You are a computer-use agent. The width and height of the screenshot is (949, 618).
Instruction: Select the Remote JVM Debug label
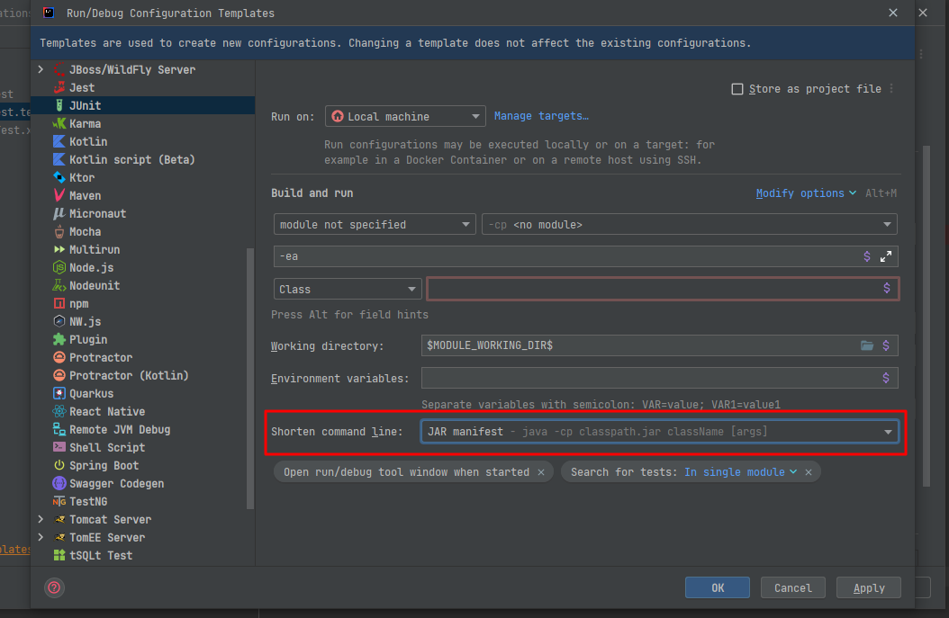(x=120, y=429)
